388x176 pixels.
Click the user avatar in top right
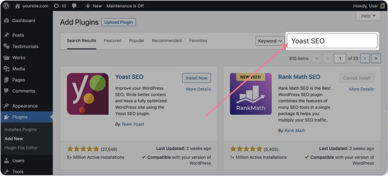click(383, 6)
